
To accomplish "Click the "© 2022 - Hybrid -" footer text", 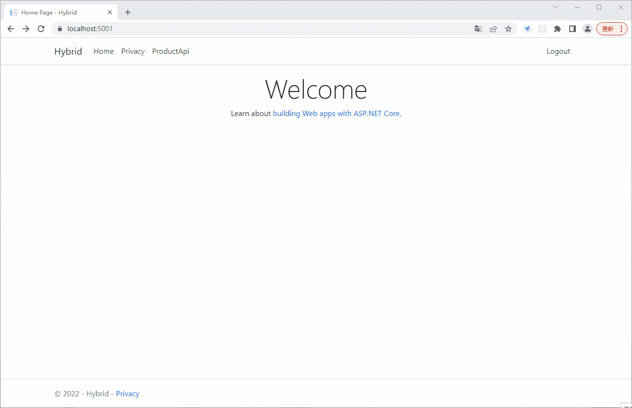I will click(x=84, y=394).
